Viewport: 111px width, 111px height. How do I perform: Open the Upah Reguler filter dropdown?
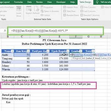tap(68, 51)
